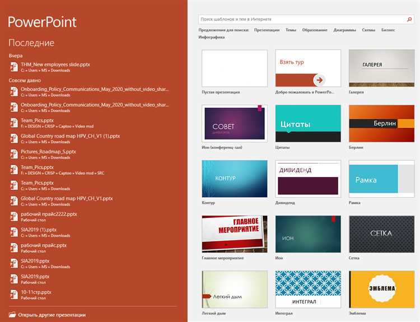Click Главное мероприятие template label
Viewport: 420px width, 322px height.
[x=223, y=258]
